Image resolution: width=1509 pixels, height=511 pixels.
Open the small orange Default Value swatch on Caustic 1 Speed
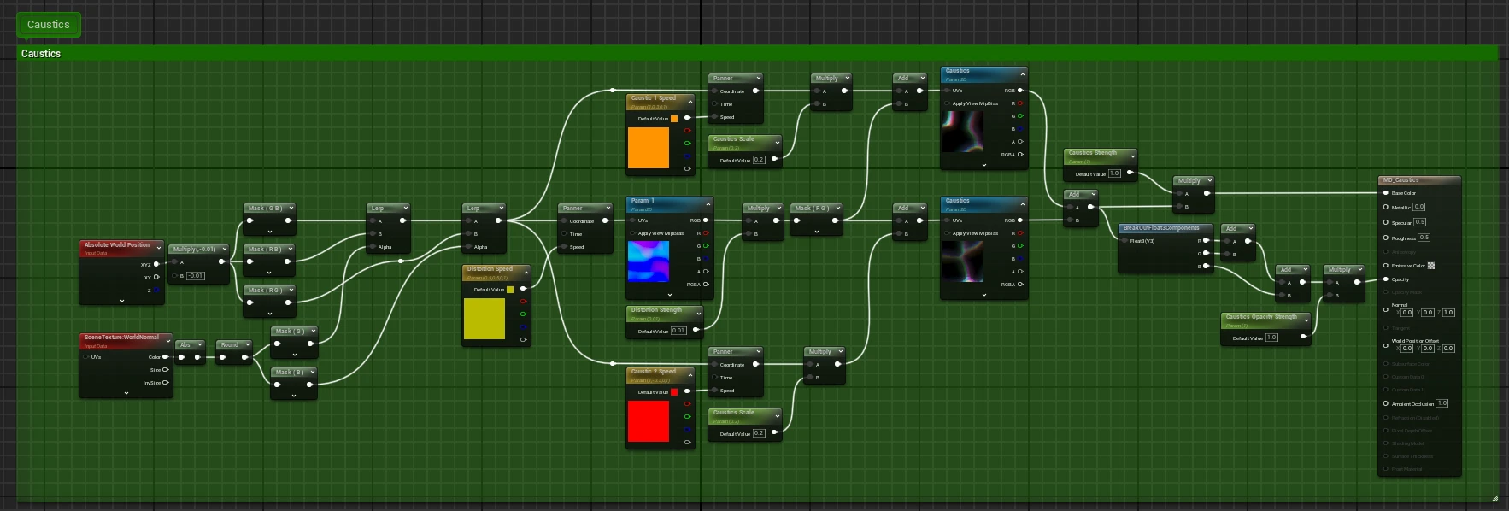[x=674, y=118]
